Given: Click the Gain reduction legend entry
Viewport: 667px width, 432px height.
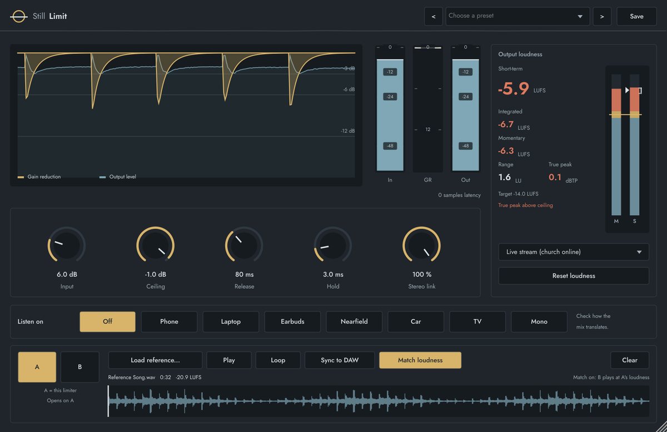Looking at the screenshot, I should coord(39,177).
